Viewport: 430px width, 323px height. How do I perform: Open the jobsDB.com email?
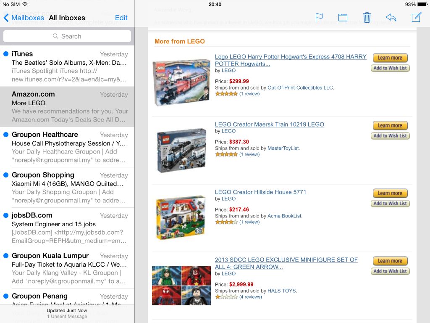pyautogui.click(x=67, y=228)
